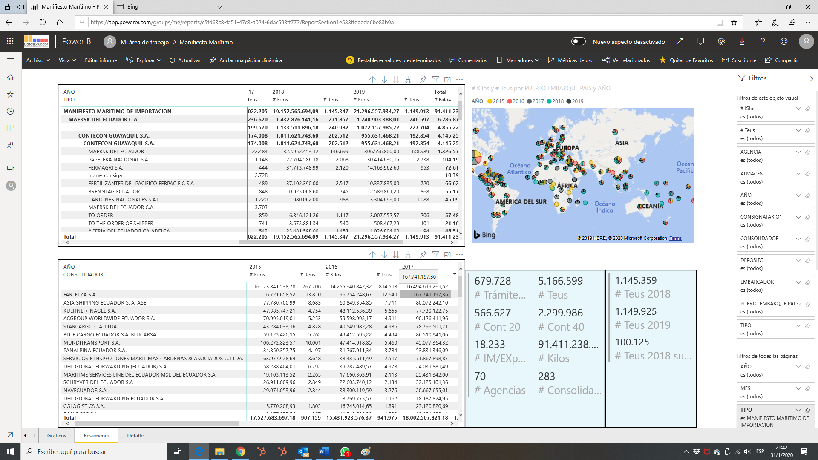Open the map Terms link
Screen dimensions: 818x460
tap(675, 238)
